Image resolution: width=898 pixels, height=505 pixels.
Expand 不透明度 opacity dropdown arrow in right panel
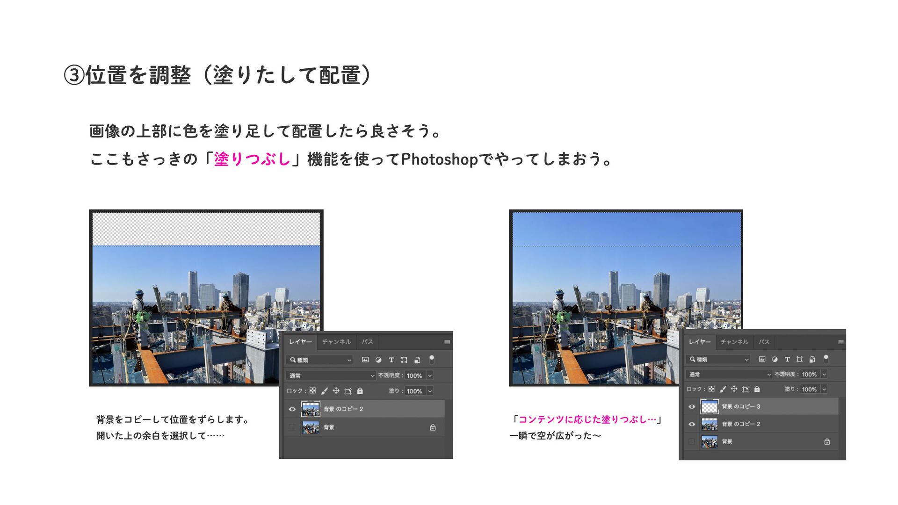tap(824, 374)
